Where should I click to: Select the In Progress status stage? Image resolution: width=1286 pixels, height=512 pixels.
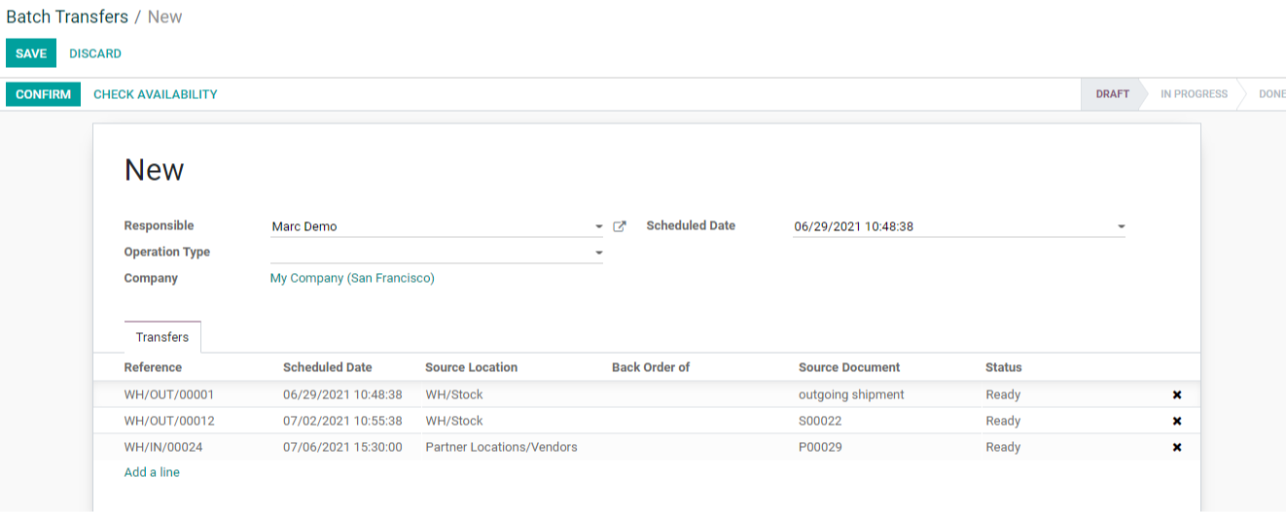coord(1194,94)
